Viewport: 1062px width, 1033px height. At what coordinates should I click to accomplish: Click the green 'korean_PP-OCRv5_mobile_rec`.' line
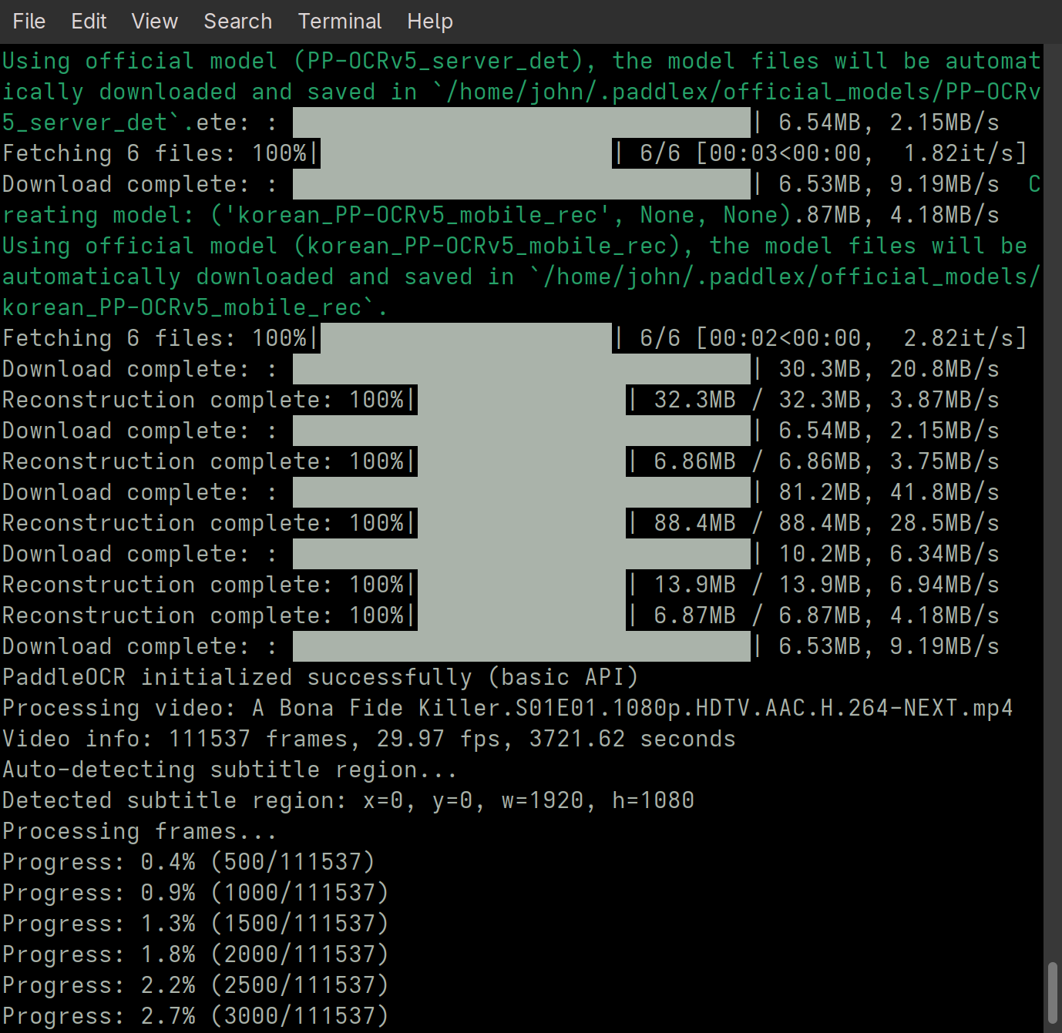(x=196, y=307)
